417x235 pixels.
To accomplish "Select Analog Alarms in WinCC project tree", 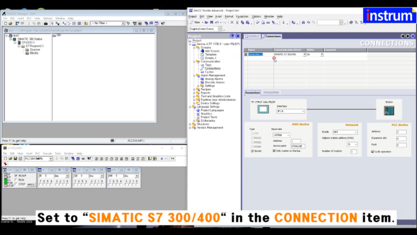I will (214, 79).
